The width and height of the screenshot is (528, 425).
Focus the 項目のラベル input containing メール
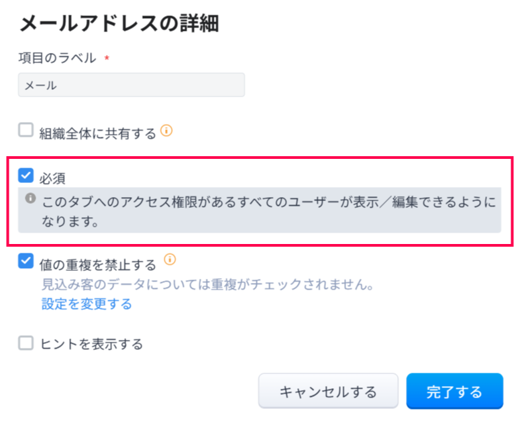point(131,85)
